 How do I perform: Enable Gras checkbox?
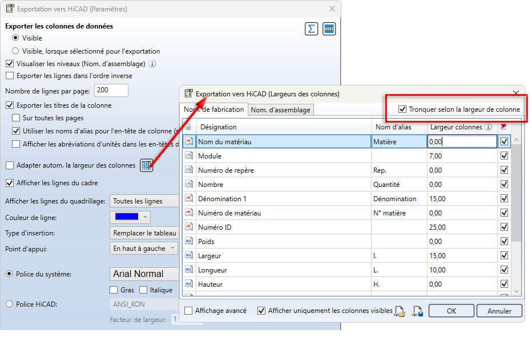coord(114,290)
